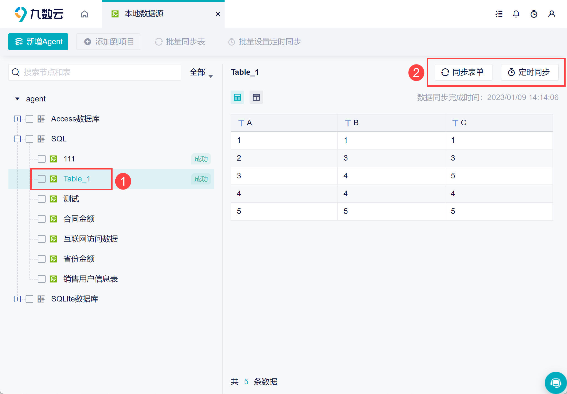Click the 本地数据源 tab icon
The height and width of the screenshot is (394, 567).
[x=115, y=14]
